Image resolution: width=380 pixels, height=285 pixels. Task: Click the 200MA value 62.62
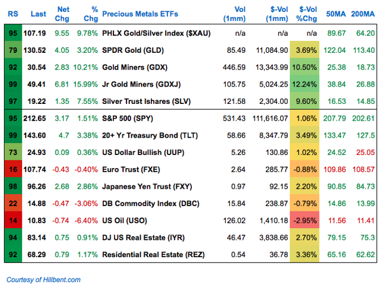[x=366, y=255]
